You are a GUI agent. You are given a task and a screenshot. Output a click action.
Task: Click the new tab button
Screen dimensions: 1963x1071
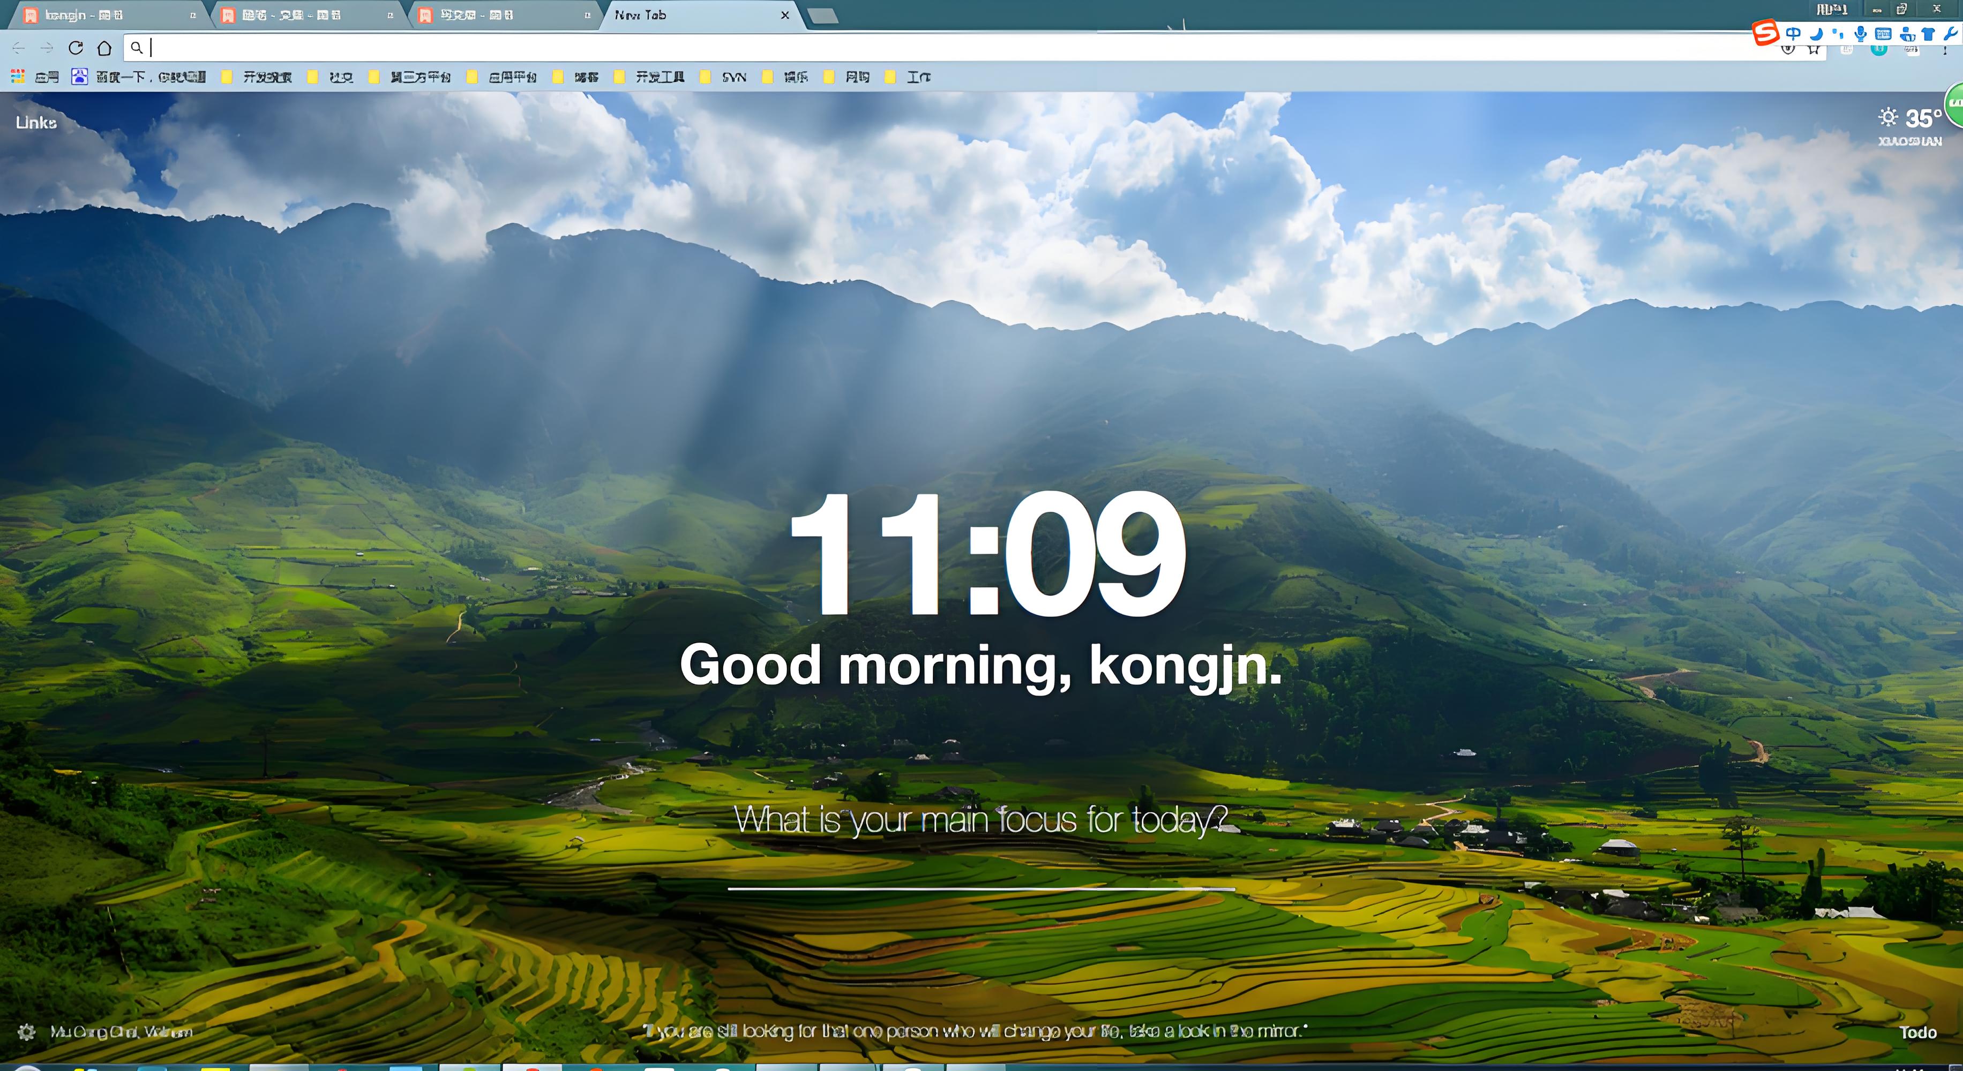[822, 16]
